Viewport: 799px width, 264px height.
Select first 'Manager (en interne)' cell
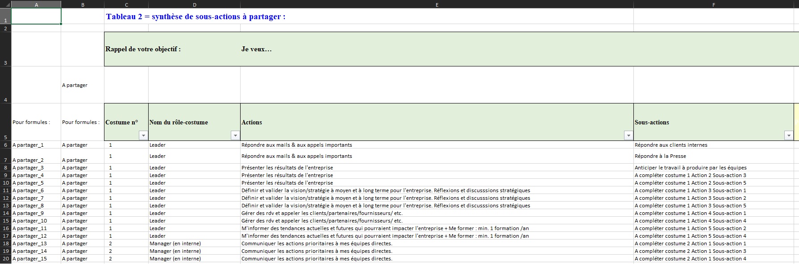(194, 243)
